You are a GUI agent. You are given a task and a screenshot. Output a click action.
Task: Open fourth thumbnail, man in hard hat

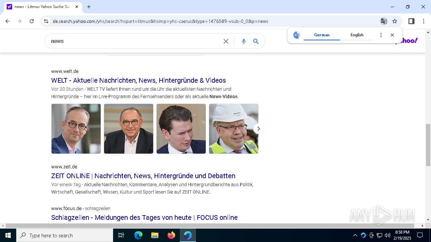pyautogui.click(x=234, y=129)
